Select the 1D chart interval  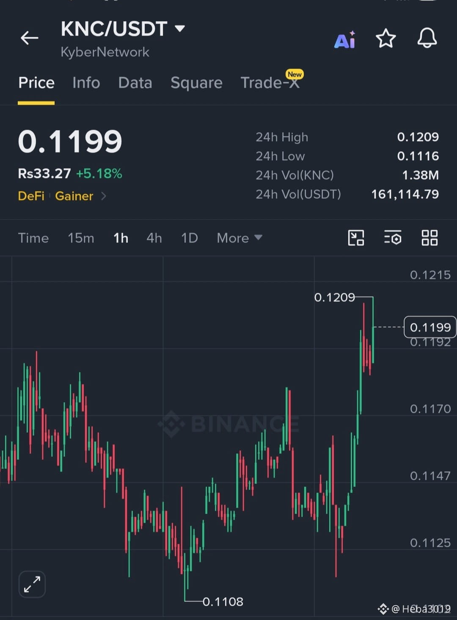(x=190, y=238)
